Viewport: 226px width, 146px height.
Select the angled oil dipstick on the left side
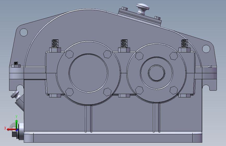(17, 99)
